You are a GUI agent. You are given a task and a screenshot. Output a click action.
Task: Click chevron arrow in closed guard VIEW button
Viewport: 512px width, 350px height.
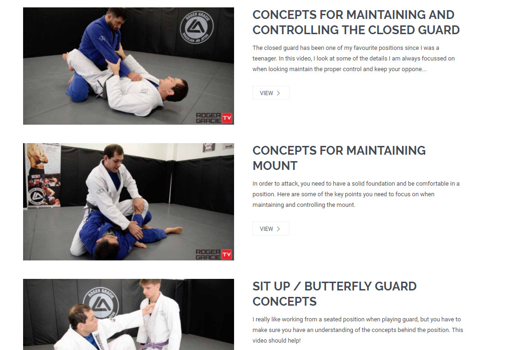(x=278, y=93)
